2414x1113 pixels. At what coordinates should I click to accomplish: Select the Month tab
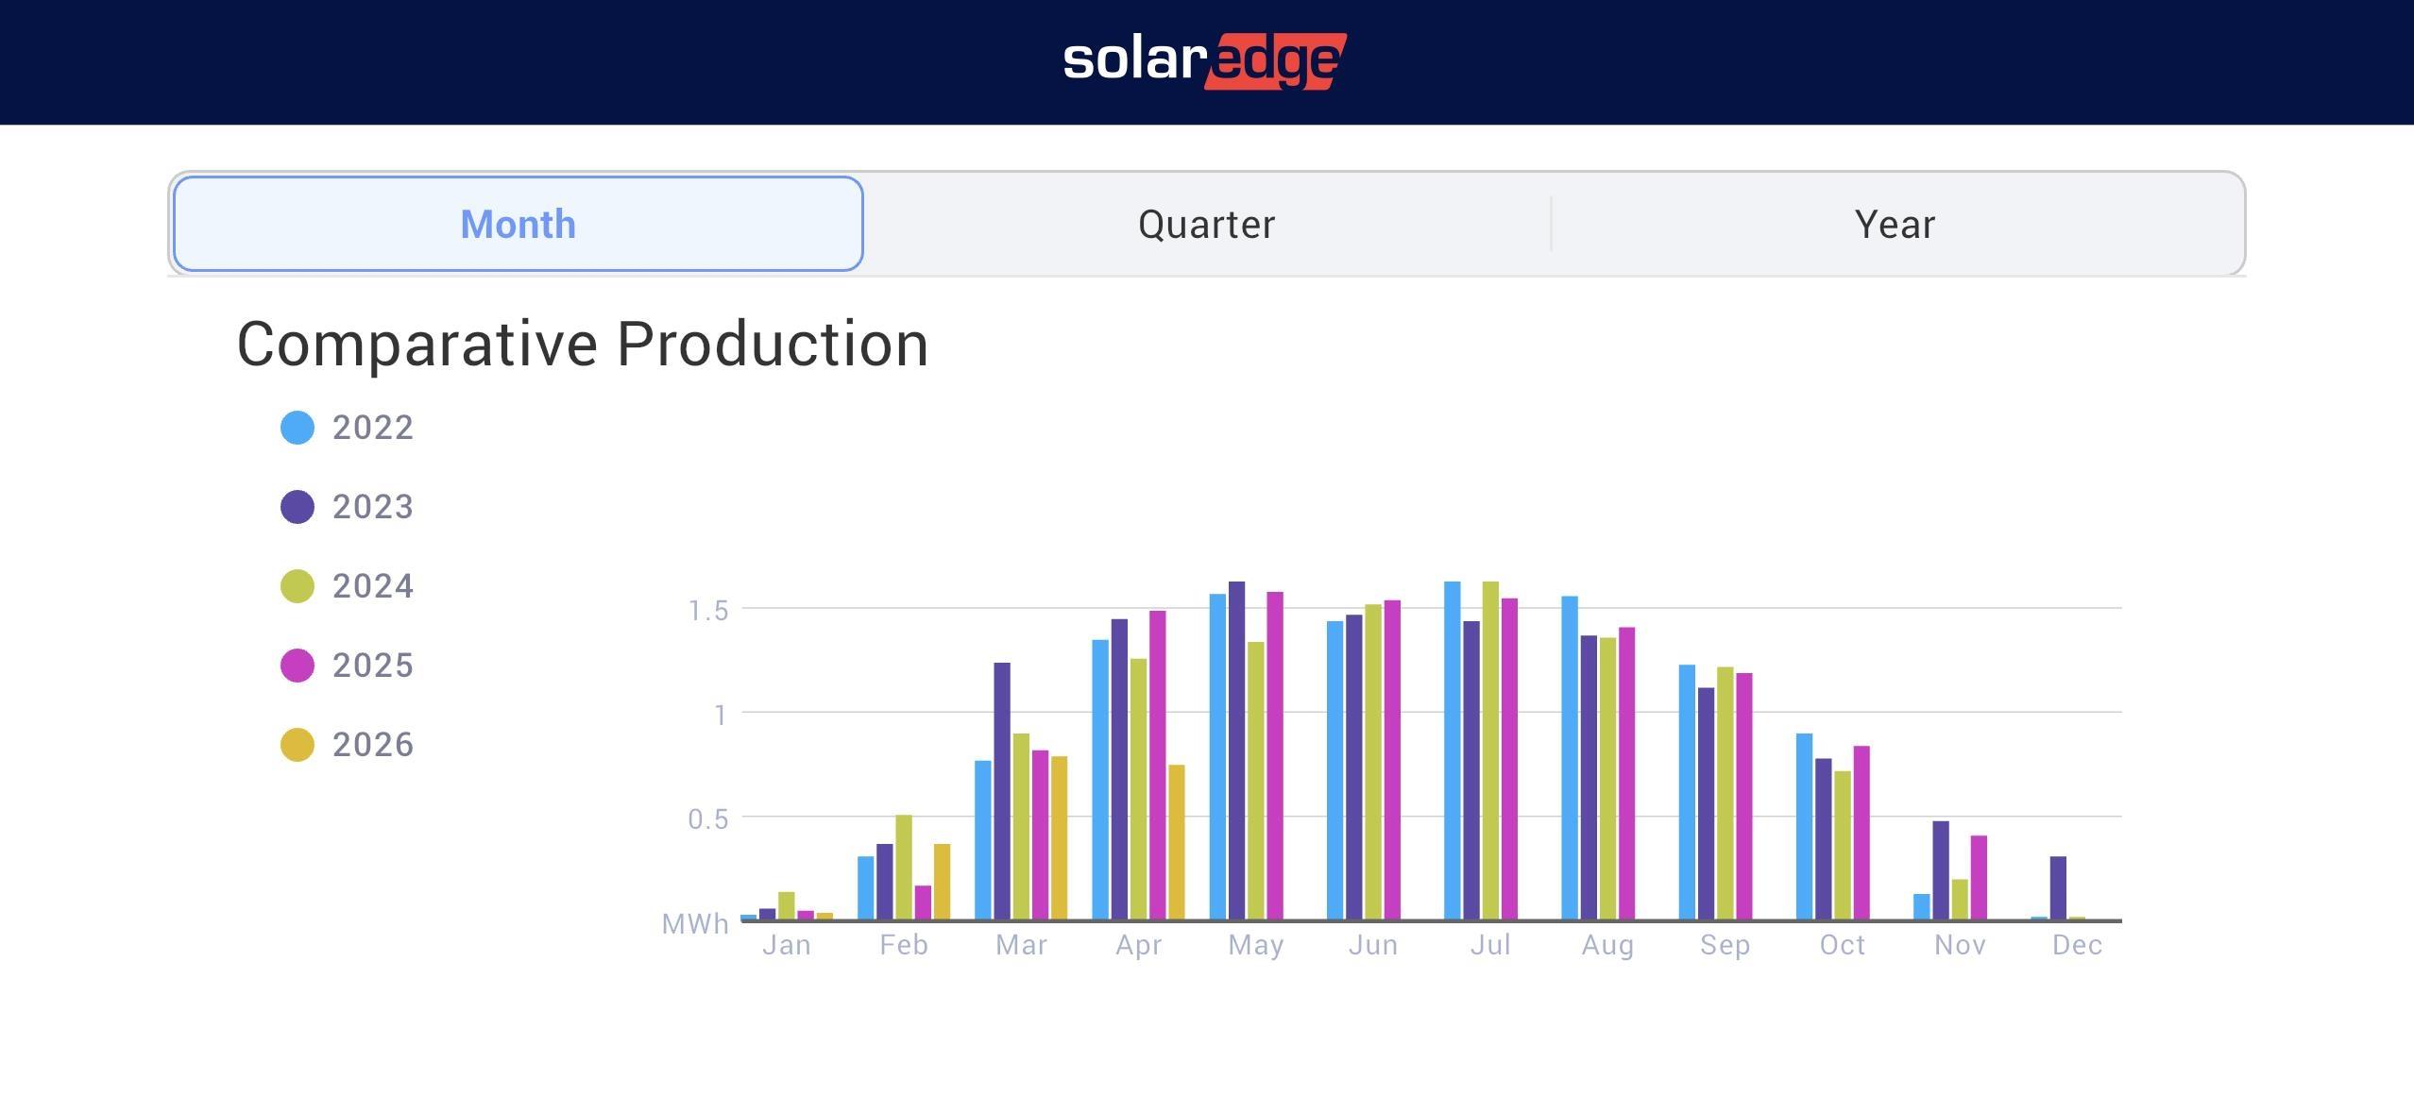point(518,225)
